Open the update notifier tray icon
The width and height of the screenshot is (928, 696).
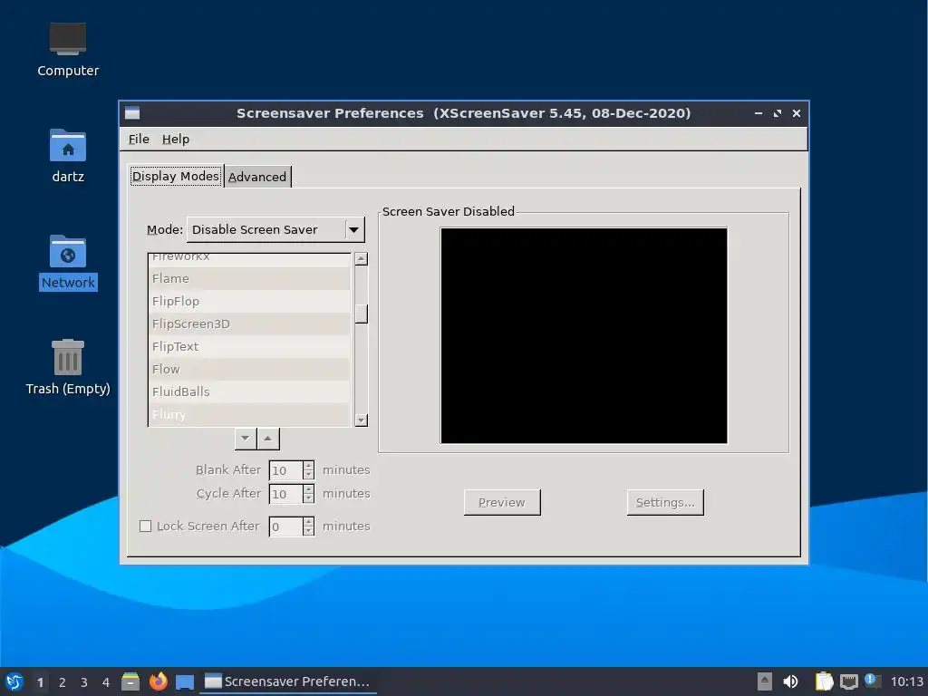click(x=873, y=681)
